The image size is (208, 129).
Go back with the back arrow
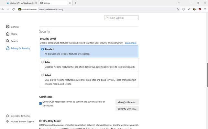point(3,9)
